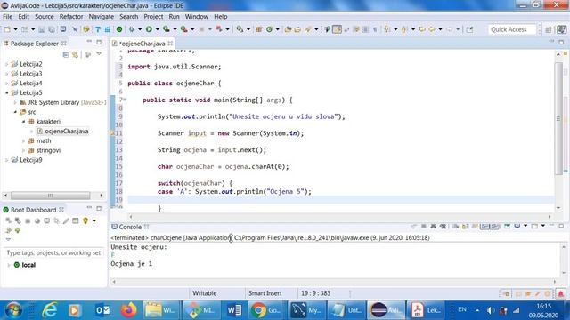The height and width of the screenshot is (320, 570).
Task: Click the Windows Start orb
Action: coord(13,310)
